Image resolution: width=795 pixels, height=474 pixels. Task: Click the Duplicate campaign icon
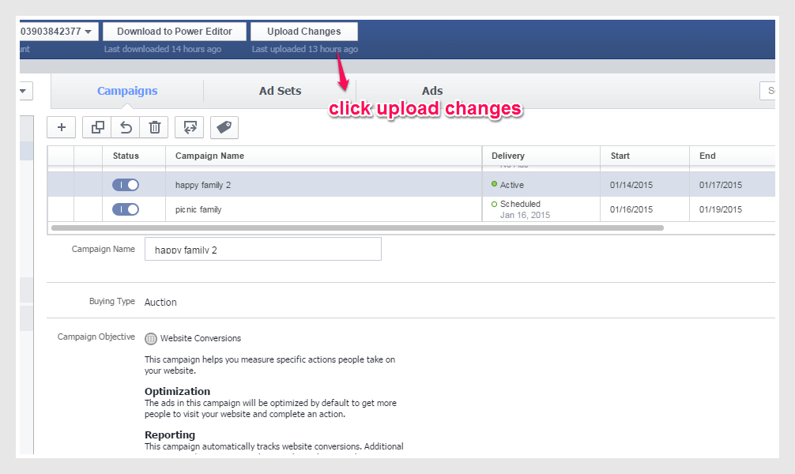point(97,127)
